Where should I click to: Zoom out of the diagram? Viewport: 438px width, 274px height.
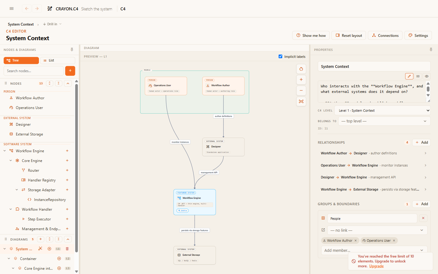pos(301,90)
